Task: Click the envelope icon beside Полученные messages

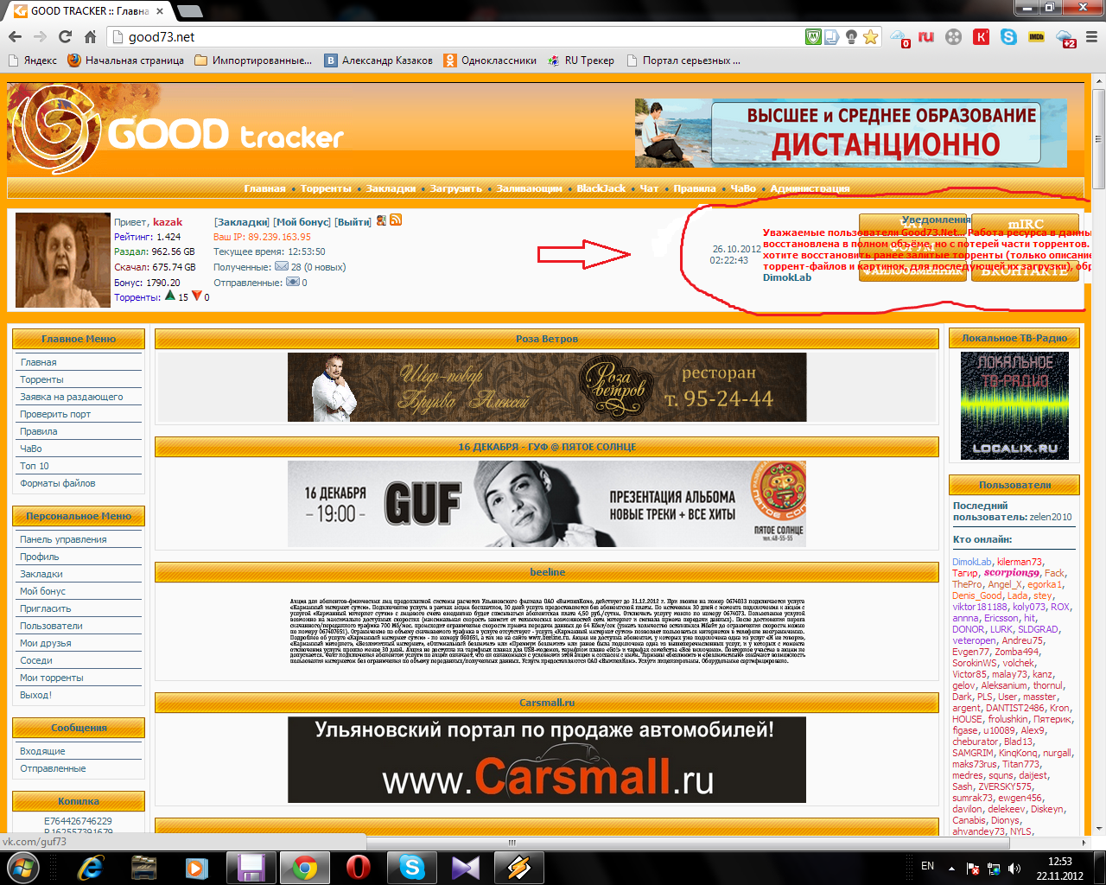Action: pos(281,265)
